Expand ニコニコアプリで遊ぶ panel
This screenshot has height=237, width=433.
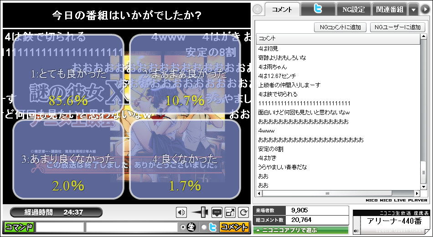[301, 230]
